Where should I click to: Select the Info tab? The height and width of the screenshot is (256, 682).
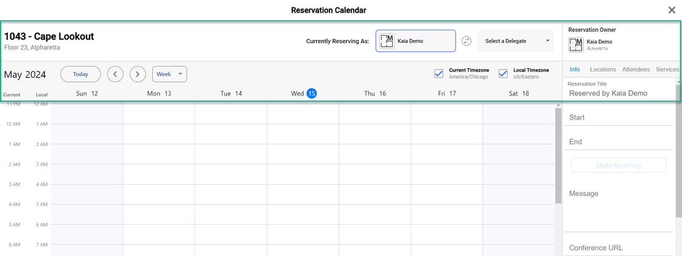tap(574, 70)
